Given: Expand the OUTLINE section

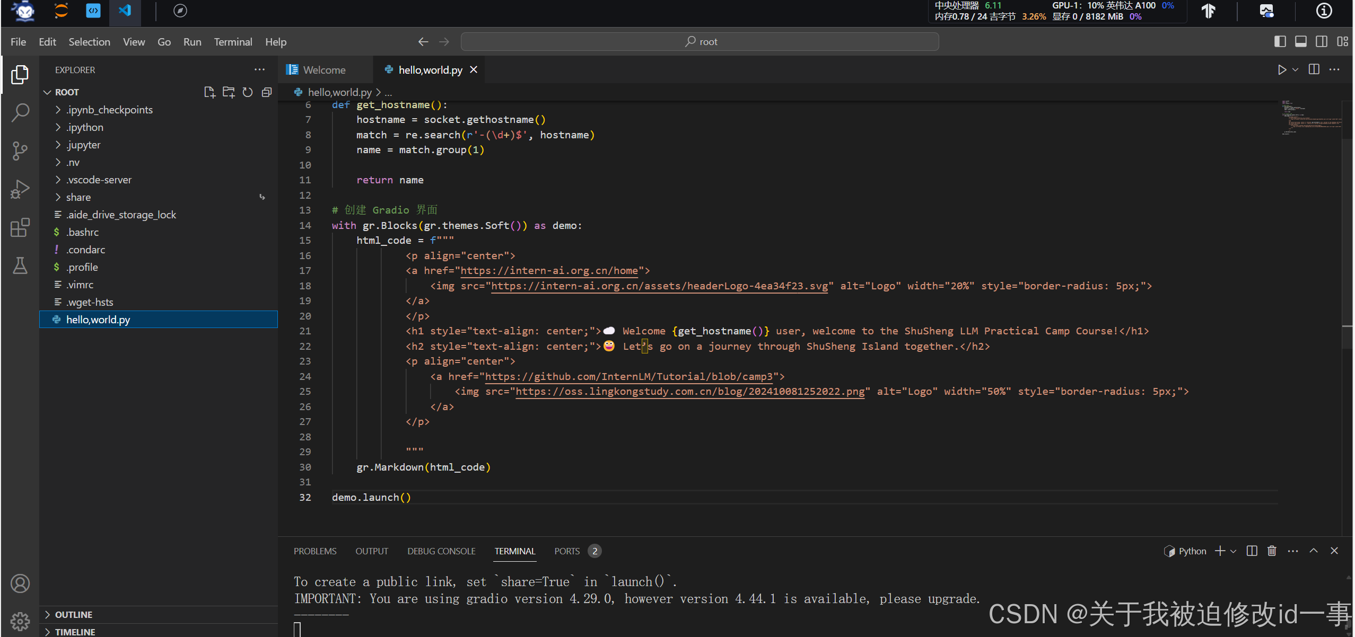Looking at the screenshot, I should [73, 614].
